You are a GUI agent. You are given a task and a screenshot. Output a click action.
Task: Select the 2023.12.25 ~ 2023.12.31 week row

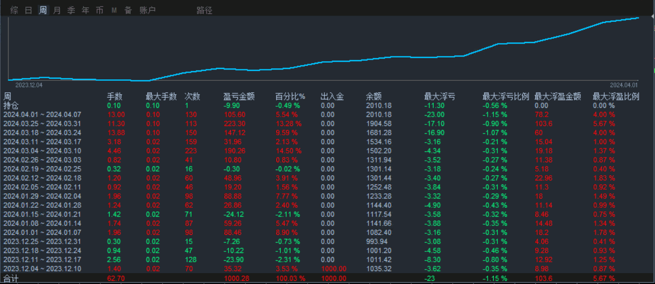[327, 242]
